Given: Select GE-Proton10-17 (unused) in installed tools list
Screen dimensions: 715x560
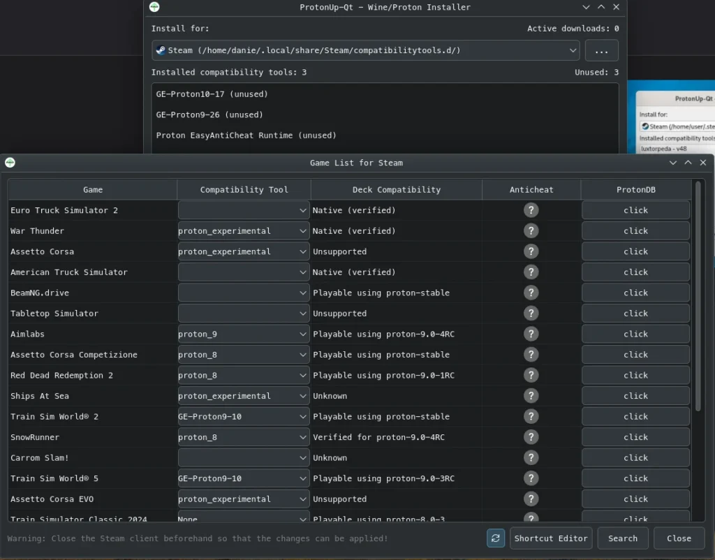Looking at the screenshot, I should coord(385,94).
